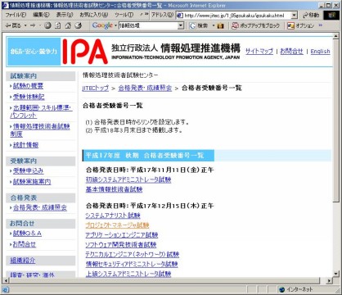Click the horizontal scrollbar right arrow

[330, 280]
